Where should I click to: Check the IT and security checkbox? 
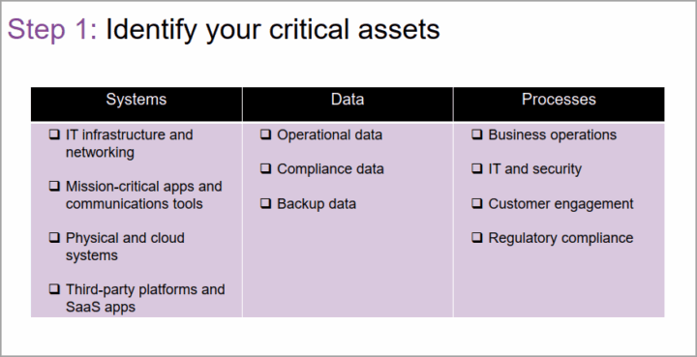tap(477, 168)
